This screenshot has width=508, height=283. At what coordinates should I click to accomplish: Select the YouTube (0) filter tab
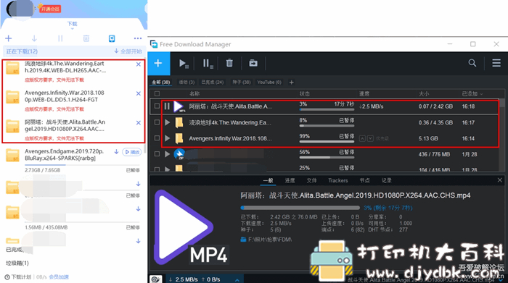point(269,83)
